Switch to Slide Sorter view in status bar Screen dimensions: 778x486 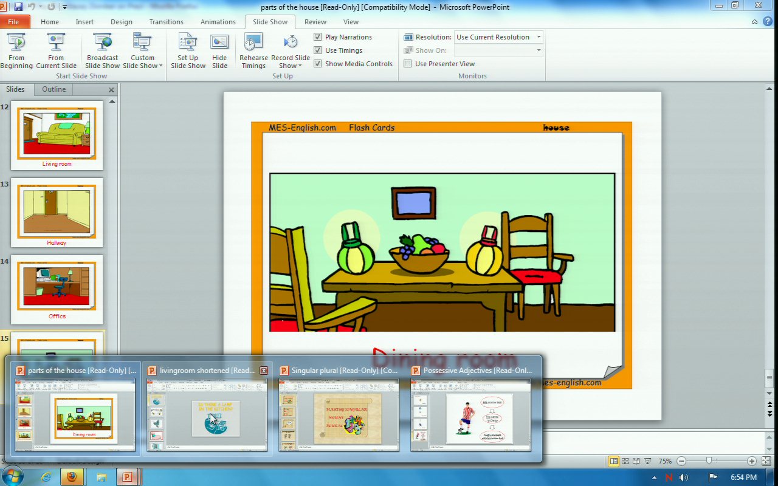(x=625, y=461)
